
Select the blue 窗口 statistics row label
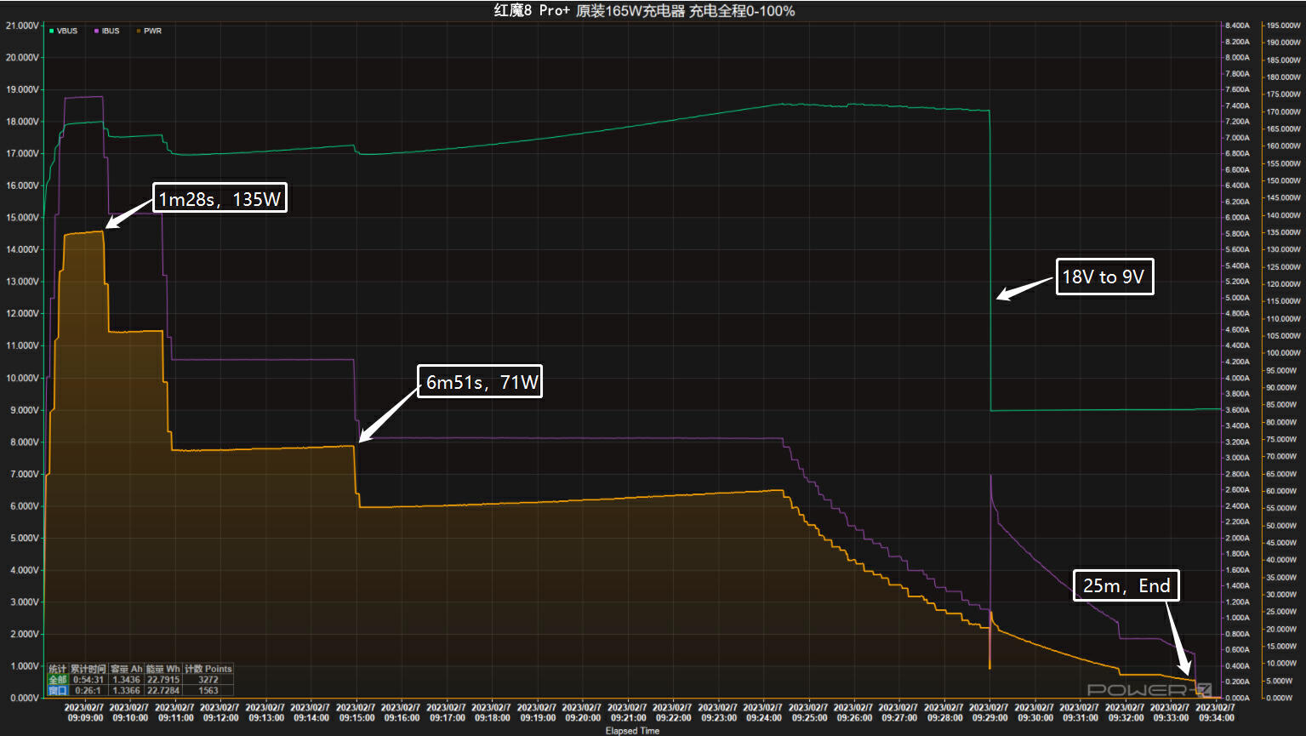[x=57, y=690]
